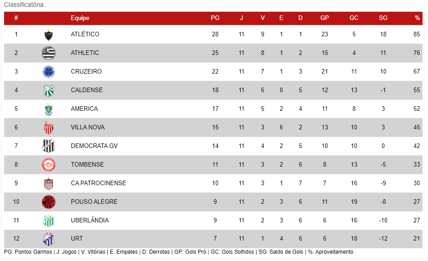Click the CA Patrocinense crest icon

(49, 183)
